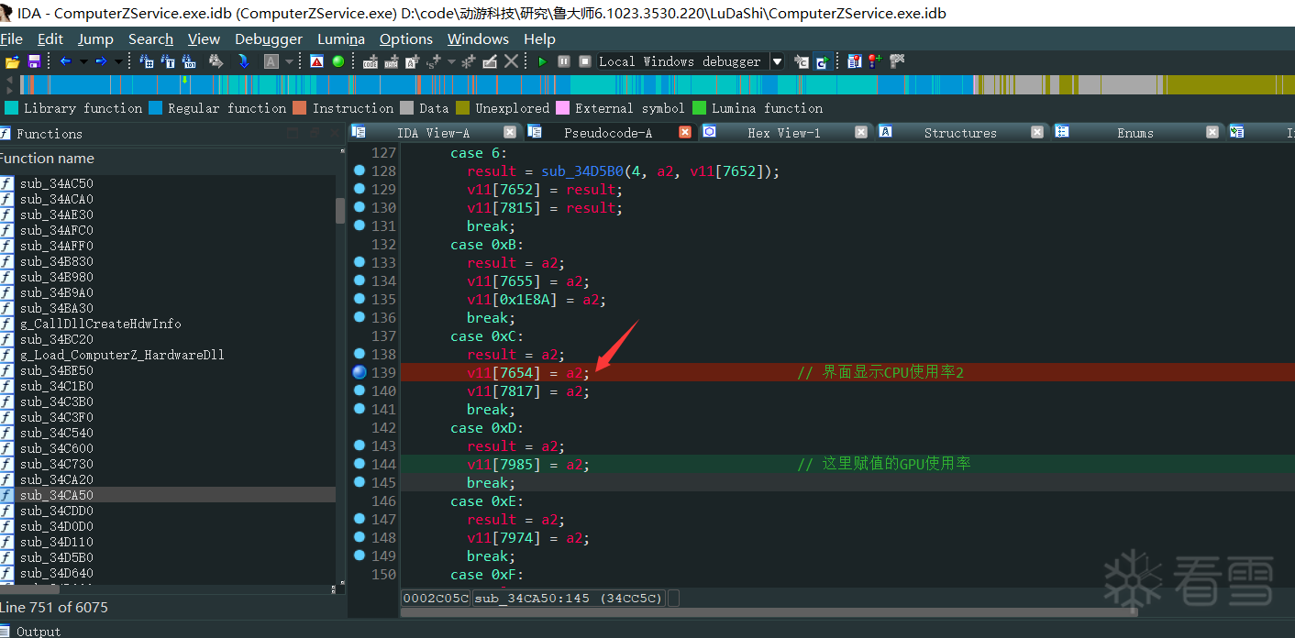Toggle breakpoint dot on line 131
Image resolution: width=1295 pixels, height=638 pixels.
[x=359, y=225]
